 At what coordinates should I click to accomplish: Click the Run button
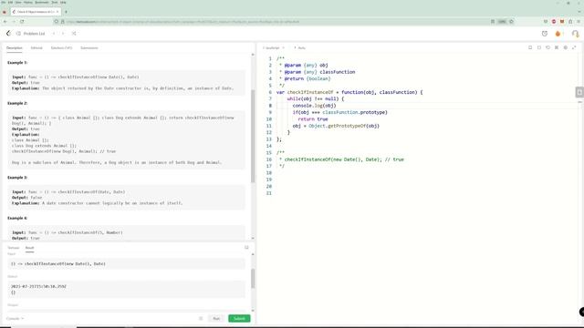216,319
